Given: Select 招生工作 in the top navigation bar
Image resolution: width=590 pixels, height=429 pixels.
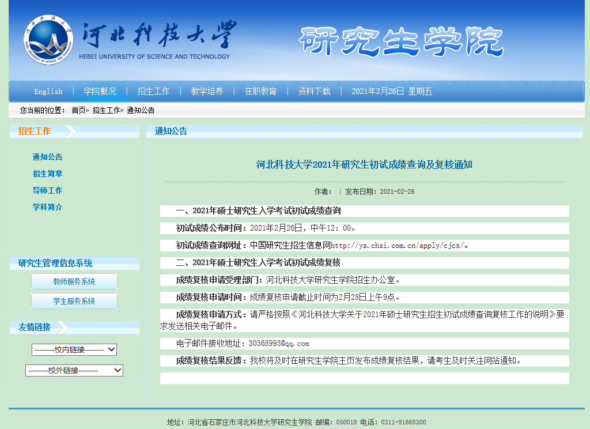Looking at the screenshot, I should coord(153,91).
